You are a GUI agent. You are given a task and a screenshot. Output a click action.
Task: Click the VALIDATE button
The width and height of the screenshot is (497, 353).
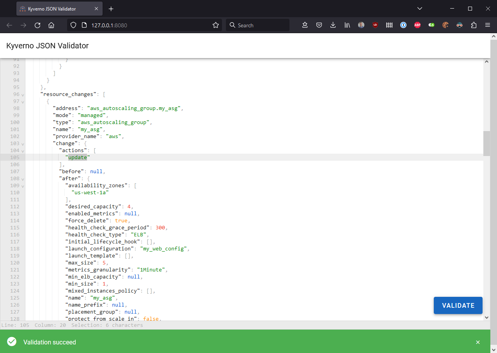pos(458,305)
